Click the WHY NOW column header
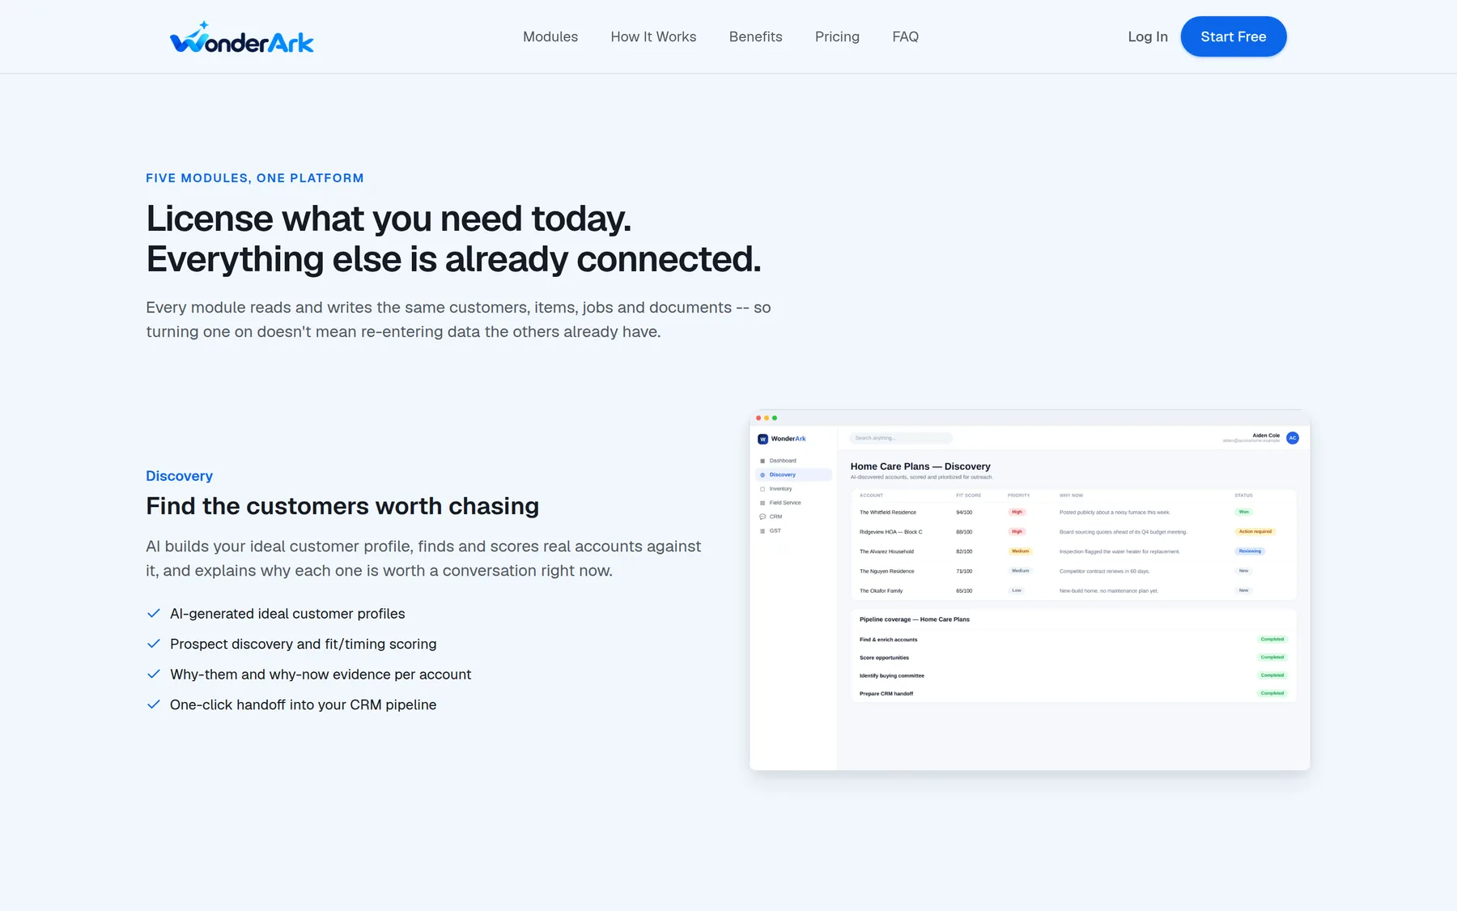 coord(1071,496)
